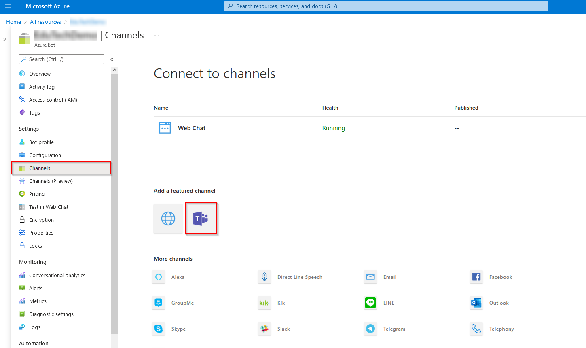Image resolution: width=586 pixels, height=348 pixels.
Task: Select the Outlook channel label
Action: point(499,303)
